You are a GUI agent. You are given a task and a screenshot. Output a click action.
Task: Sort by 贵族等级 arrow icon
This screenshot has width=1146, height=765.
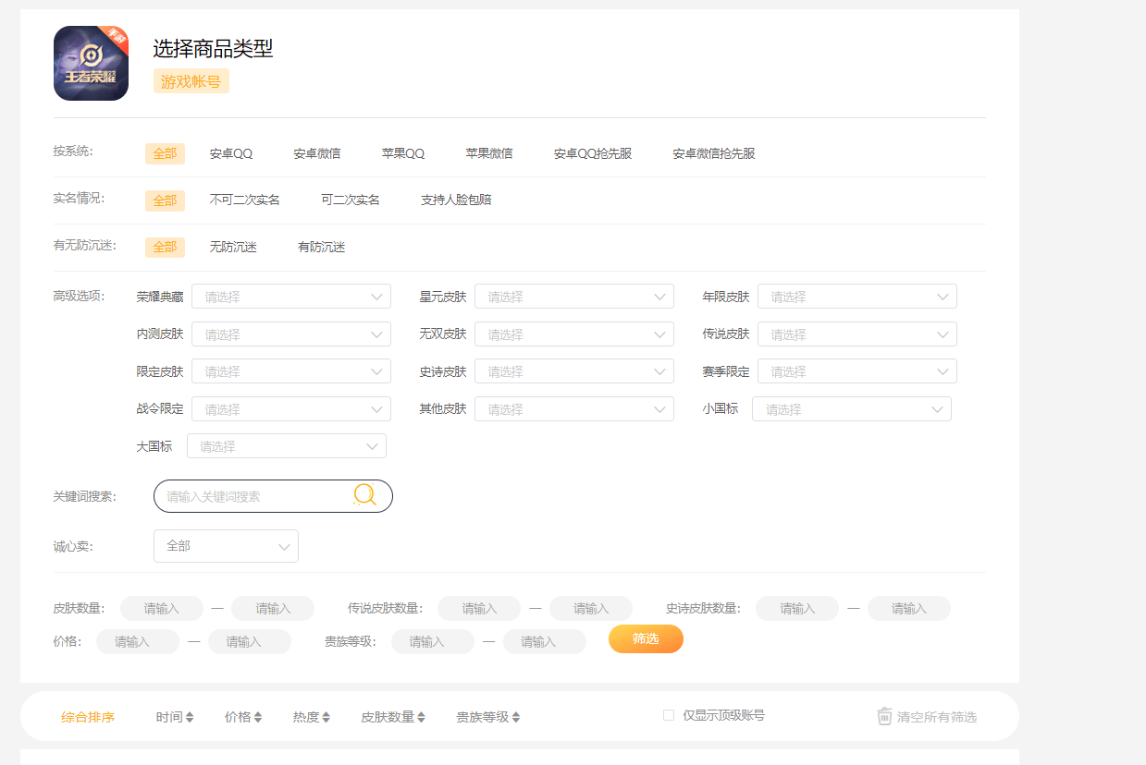[x=516, y=717]
